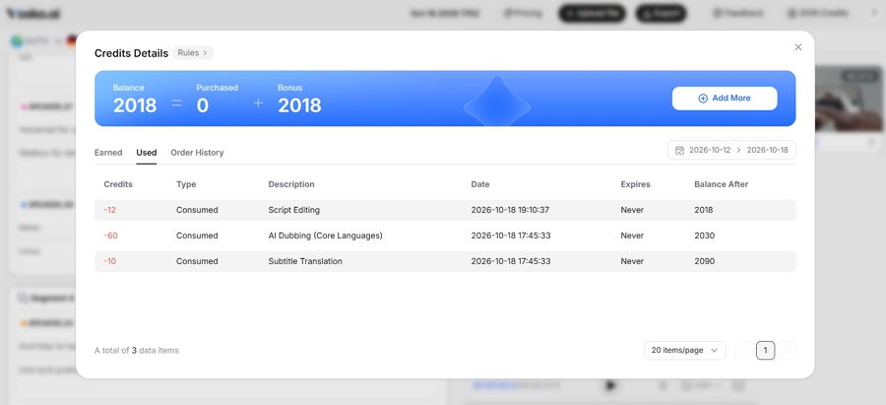Click AI Dubbing (Core Languages) description
This screenshot has width=886, height=405.
[326, 236]
